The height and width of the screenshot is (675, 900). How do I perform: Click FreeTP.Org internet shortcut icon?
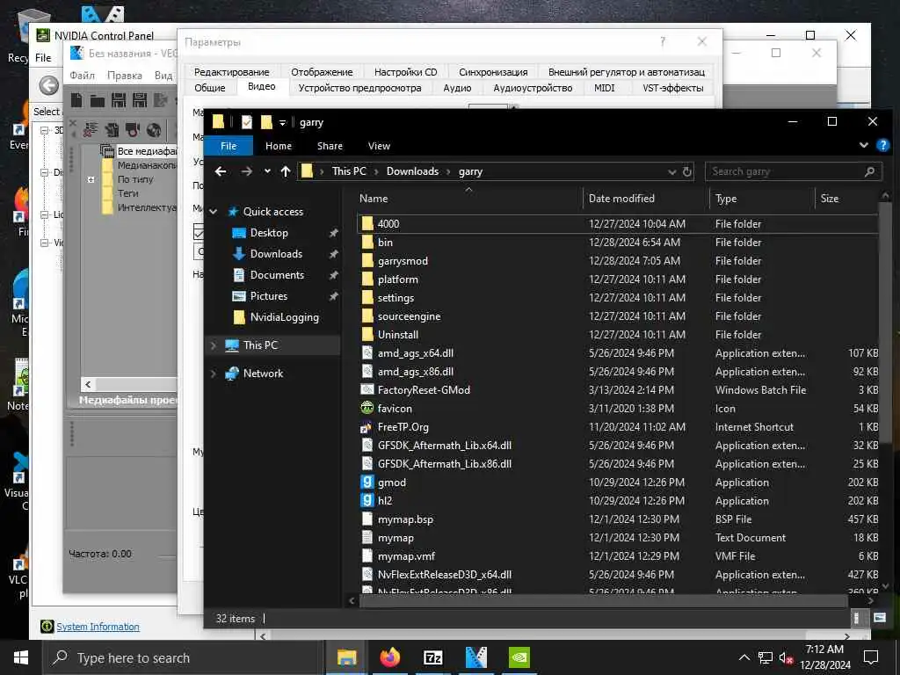(367, 427)
